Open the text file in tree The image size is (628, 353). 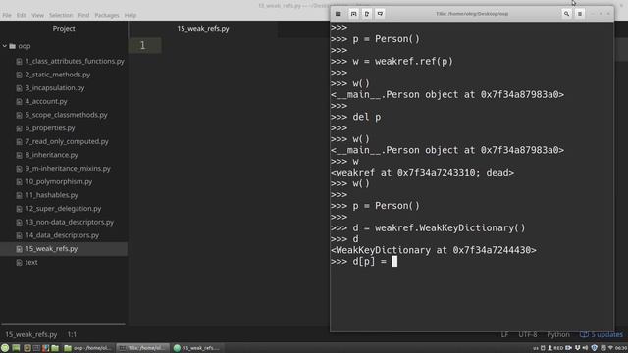point(31,262)
